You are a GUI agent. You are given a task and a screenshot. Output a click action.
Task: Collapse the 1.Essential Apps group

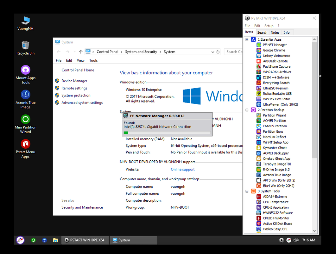(247, 40)
